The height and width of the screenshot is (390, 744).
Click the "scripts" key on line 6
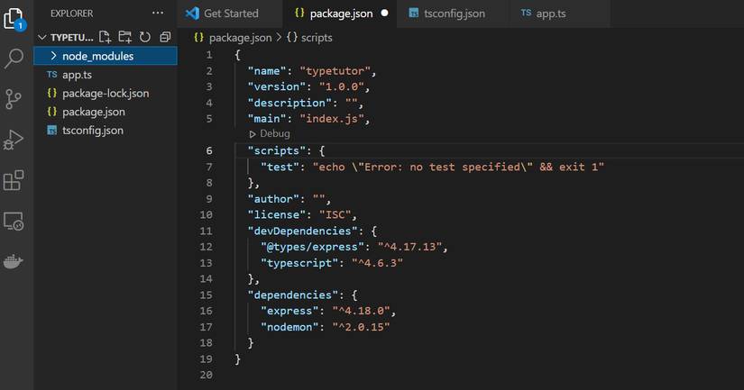click(x=277, y=150)
